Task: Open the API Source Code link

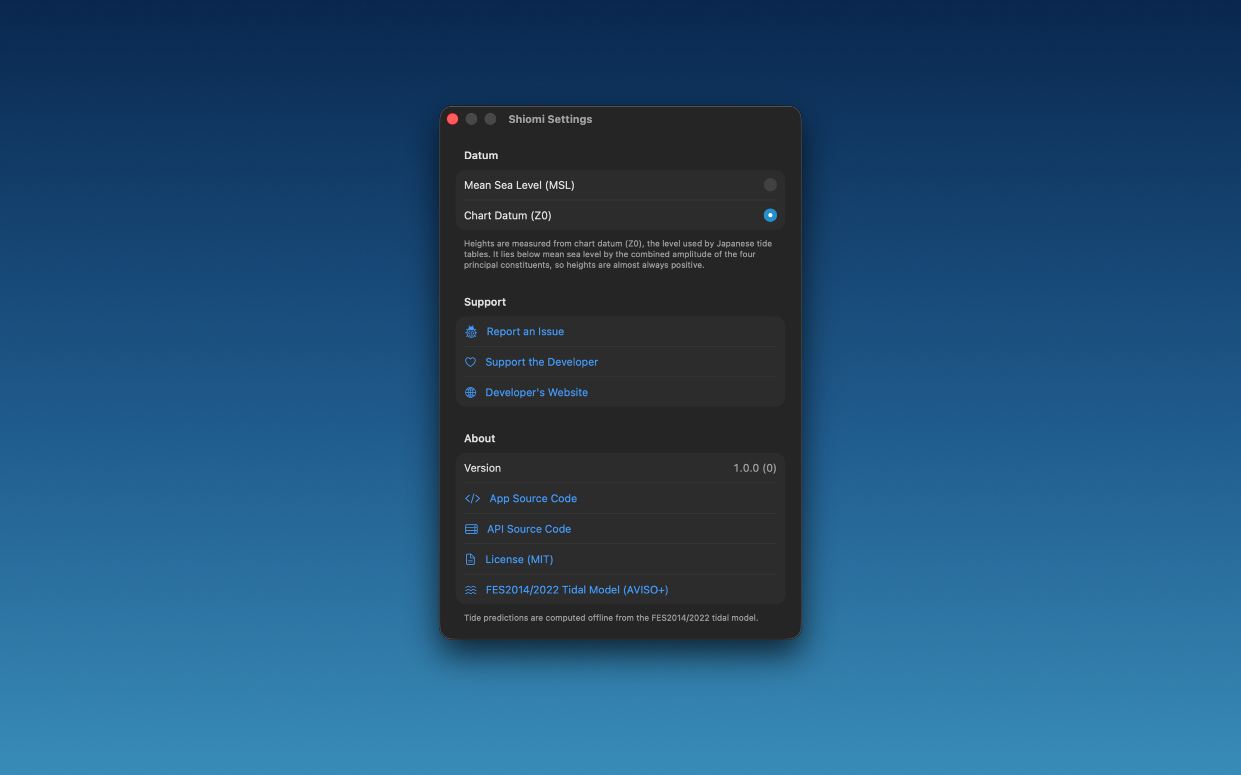Action: click(x=529, y=529)
